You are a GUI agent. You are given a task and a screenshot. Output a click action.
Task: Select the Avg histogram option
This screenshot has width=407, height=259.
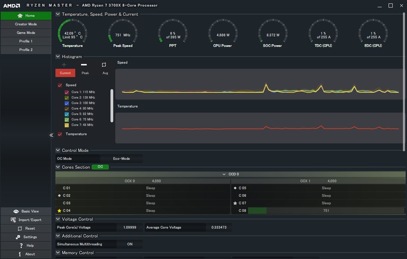tap(105, 73)
